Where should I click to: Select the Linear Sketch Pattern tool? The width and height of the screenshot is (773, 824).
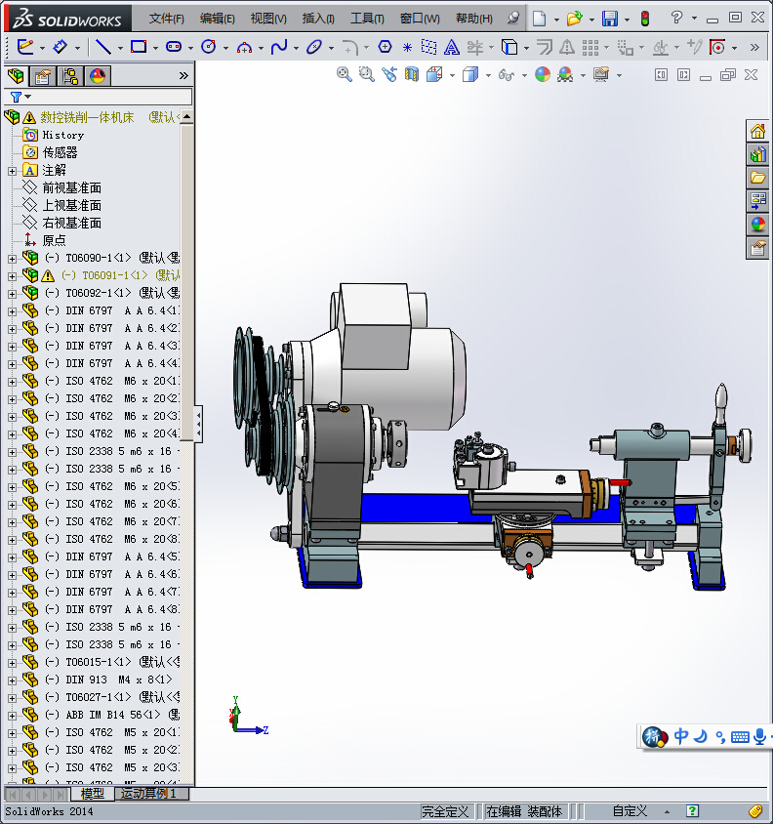pos(590,48)
